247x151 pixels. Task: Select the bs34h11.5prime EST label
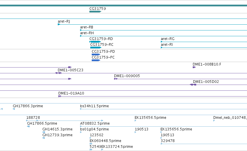(x=94, y=106)
